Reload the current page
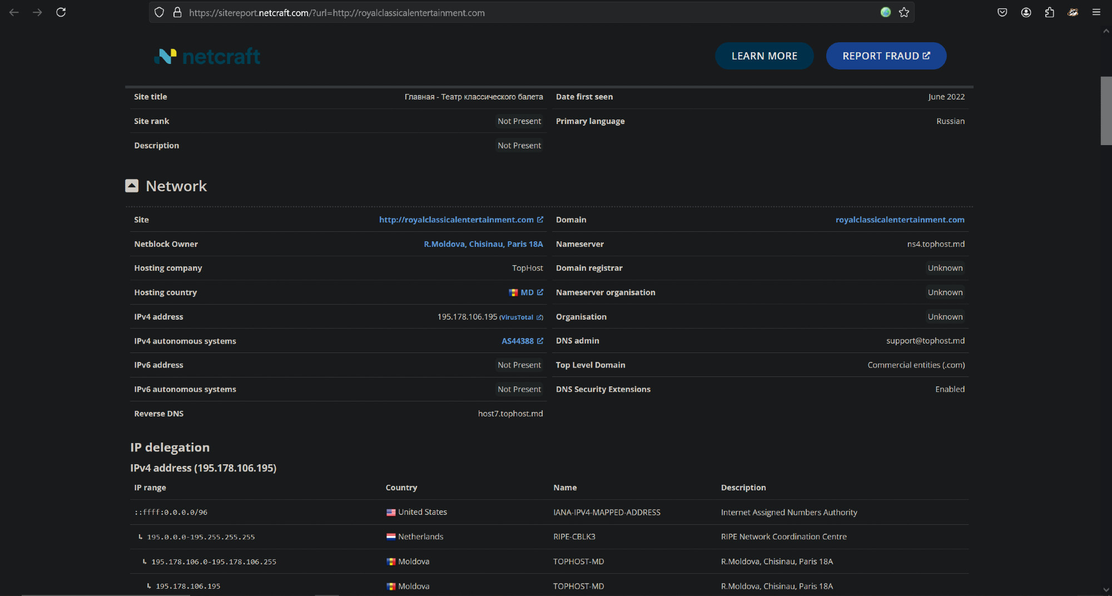 (x=61, y=12)
